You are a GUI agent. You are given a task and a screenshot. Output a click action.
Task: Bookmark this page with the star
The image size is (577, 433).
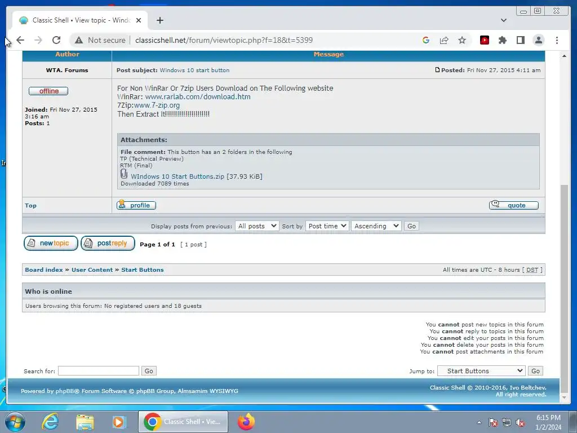pyautogui.click(x=462, y=40)
